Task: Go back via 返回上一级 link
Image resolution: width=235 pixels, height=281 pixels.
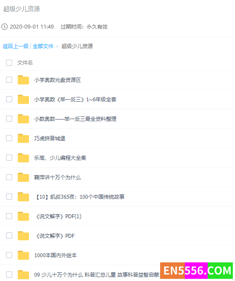Action: [x=16, y=46]
